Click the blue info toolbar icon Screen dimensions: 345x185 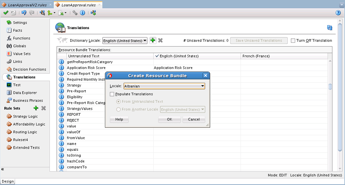[x=83, y=13]
